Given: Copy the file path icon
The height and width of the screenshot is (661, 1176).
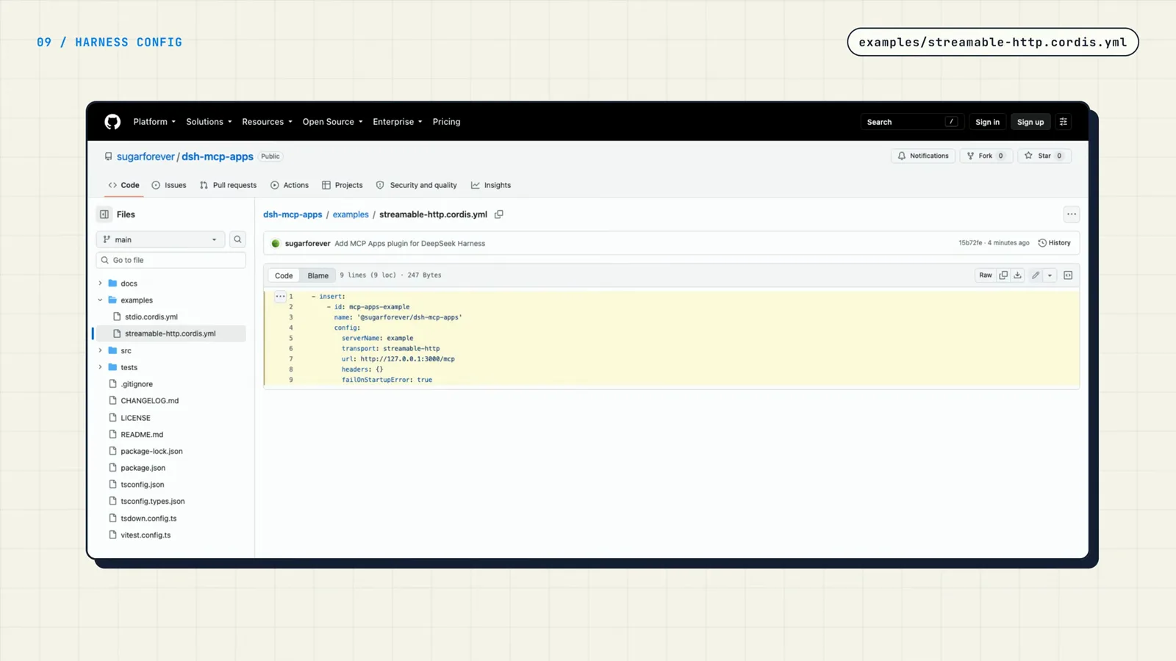Looking at the screenshot, I should tap(499, 214).
